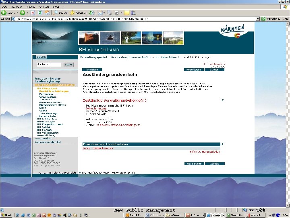Expand the Internet Explorer taskbar group dropdown

(224, 216)
